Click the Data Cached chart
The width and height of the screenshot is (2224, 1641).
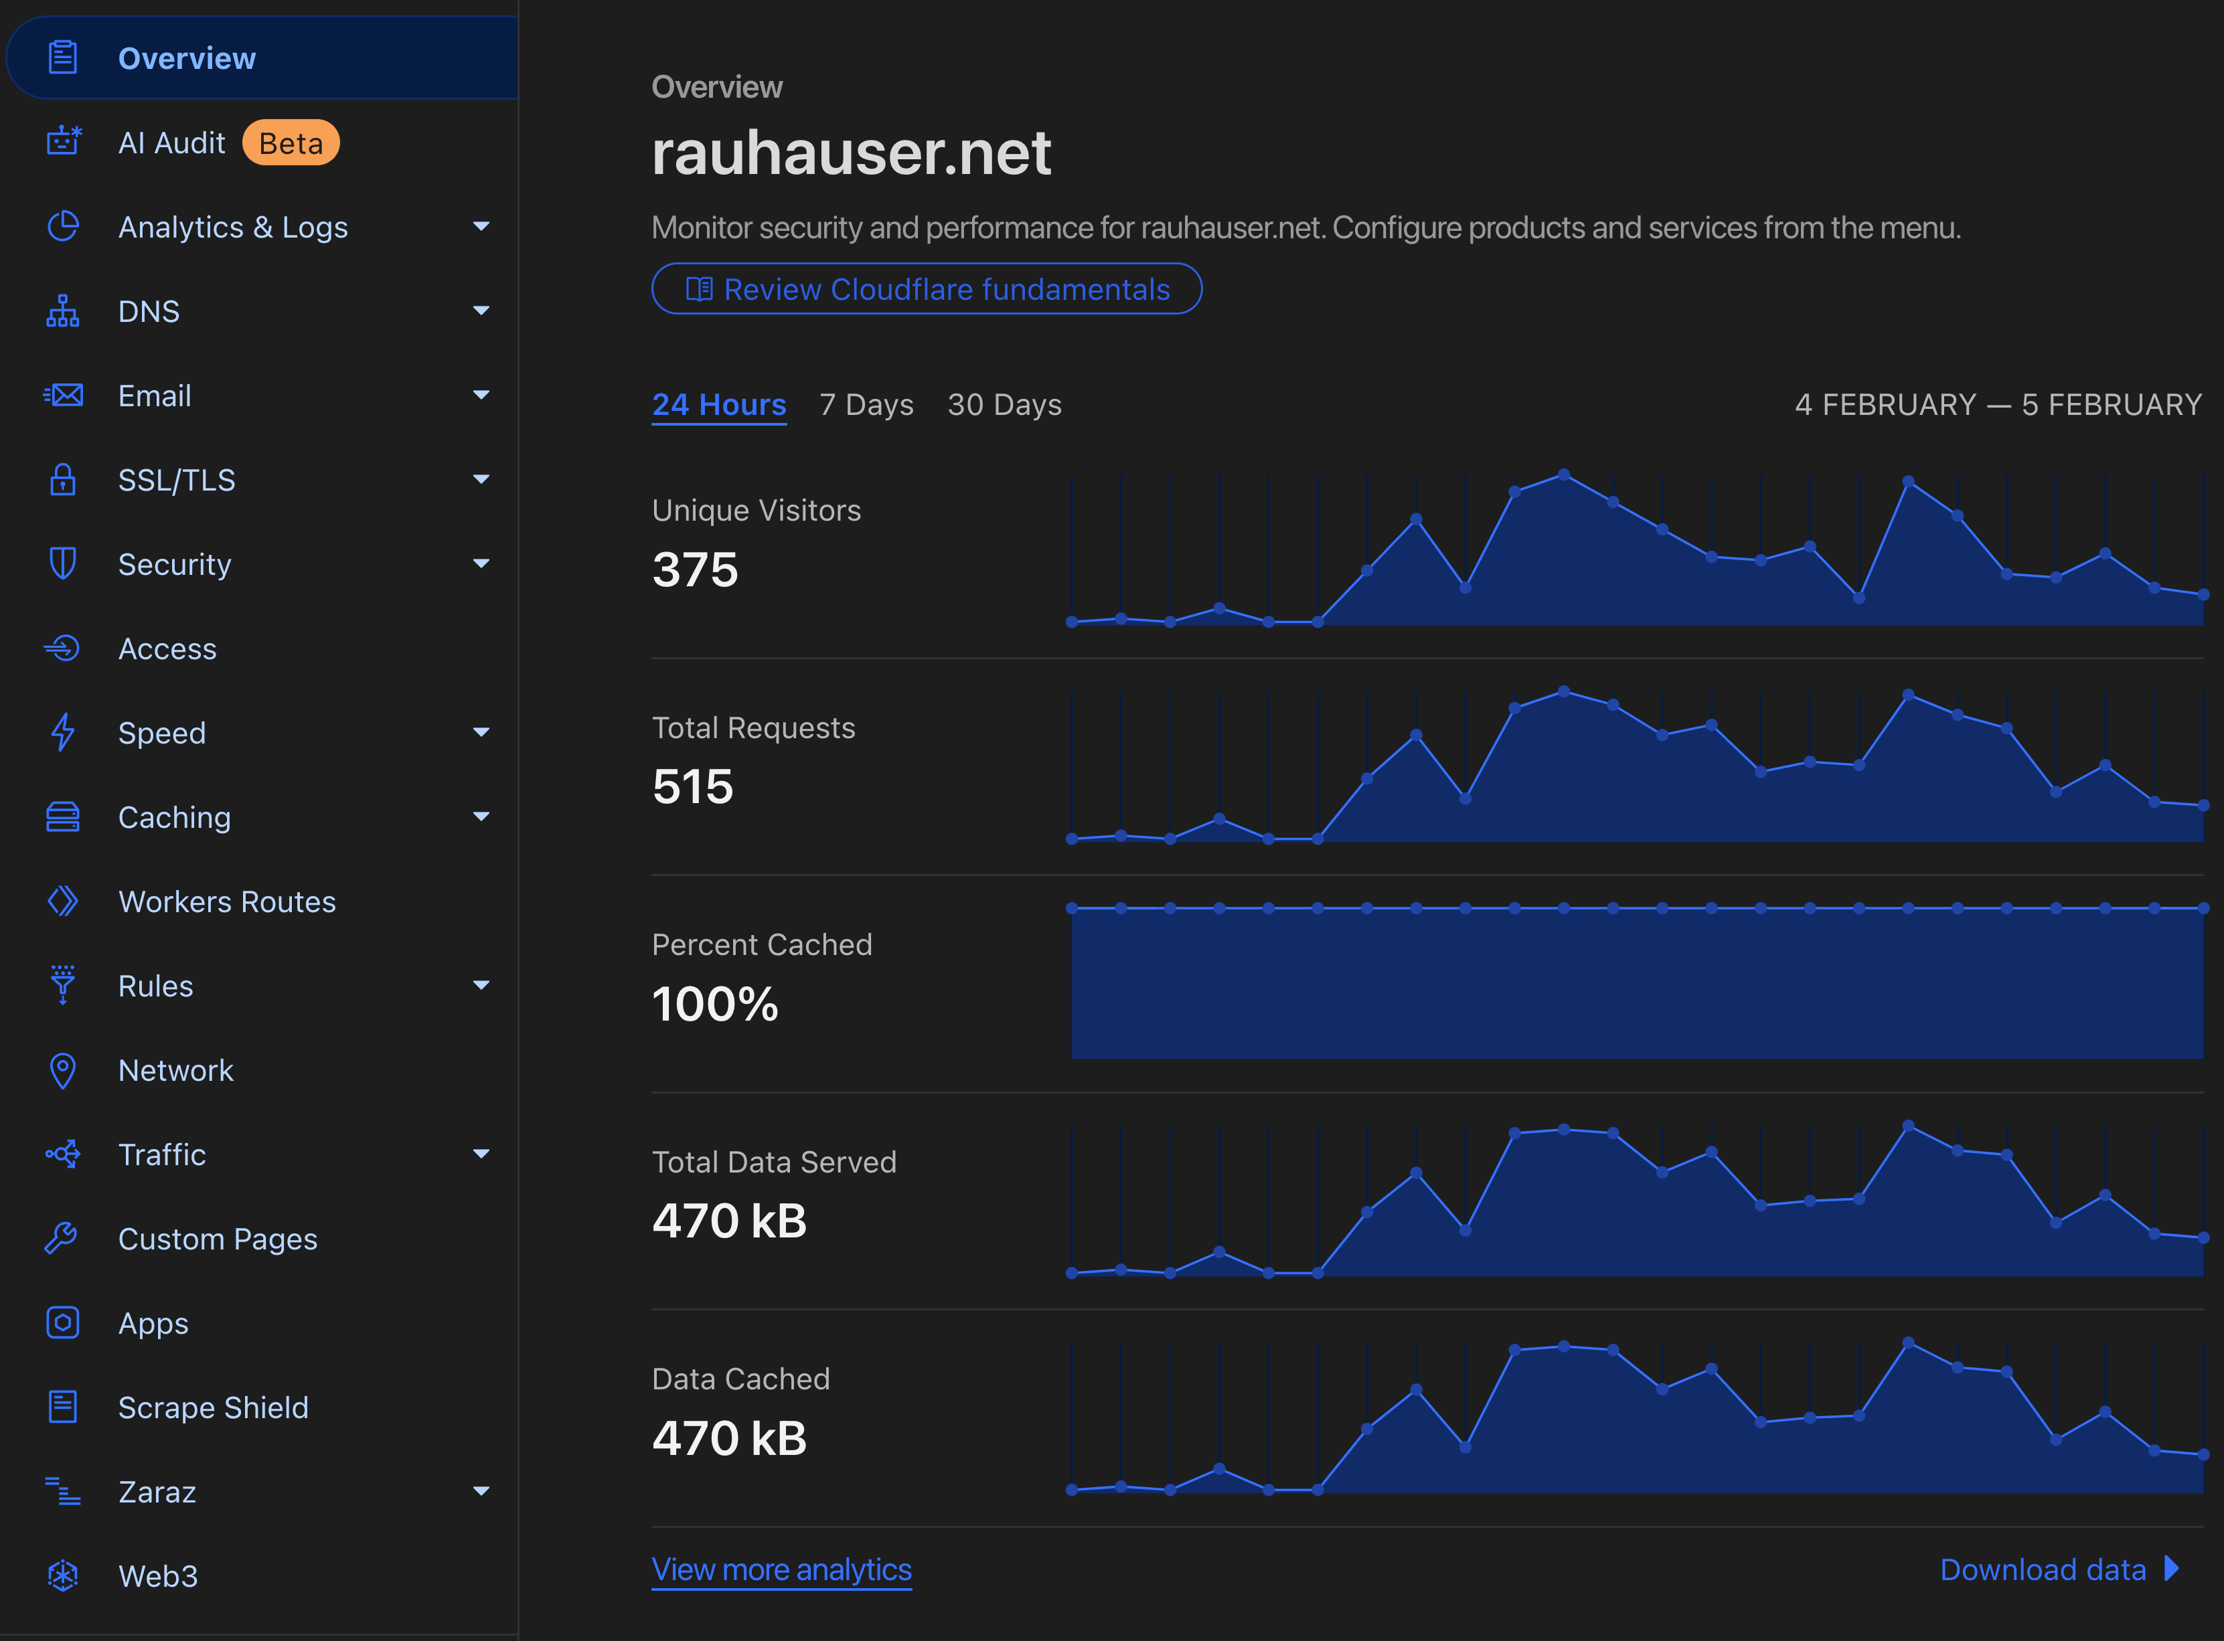[1637, 1417]
